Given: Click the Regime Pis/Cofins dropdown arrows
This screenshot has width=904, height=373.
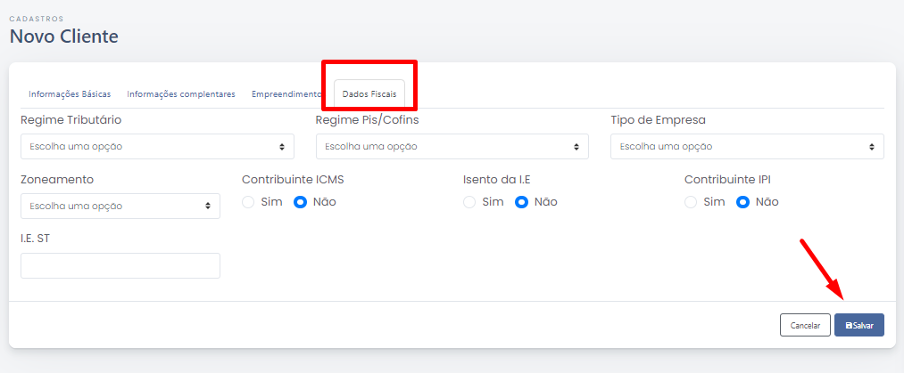Looking at the screenshot, I should 576,147.
